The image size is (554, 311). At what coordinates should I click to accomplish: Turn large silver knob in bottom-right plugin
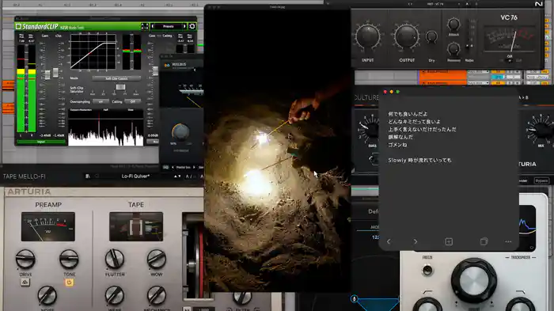473,280
